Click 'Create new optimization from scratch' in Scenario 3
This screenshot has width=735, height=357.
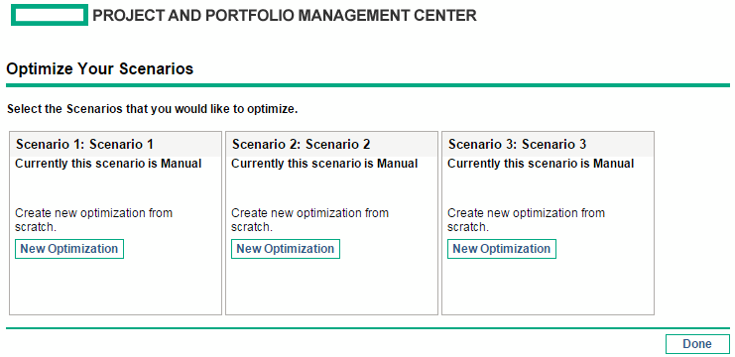pos(526,220)
